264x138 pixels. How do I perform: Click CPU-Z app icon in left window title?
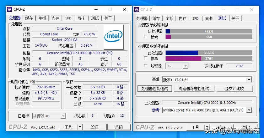click(x=9, y=9)
